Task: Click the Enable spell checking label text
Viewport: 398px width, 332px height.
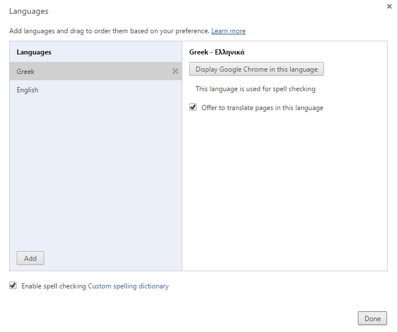Action: coord(53,286)
